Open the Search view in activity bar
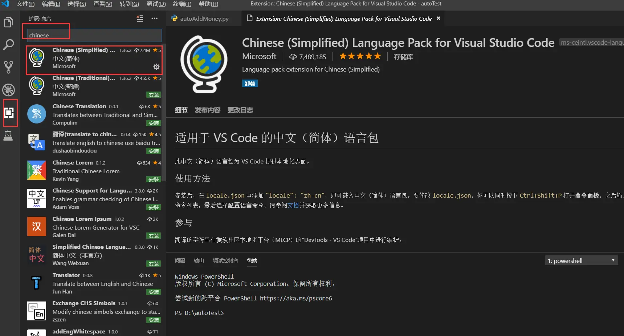Image resolution: width=624 pixels, height=336 pixels. coord(8,45)
